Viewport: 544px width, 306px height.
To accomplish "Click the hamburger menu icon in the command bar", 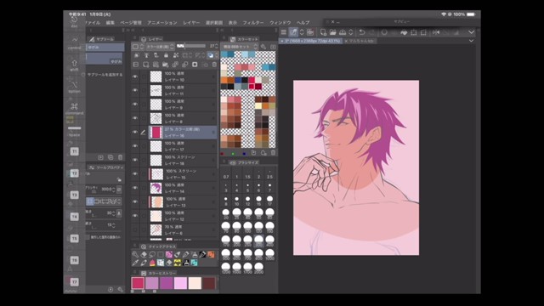I will (x=283, y=32).
